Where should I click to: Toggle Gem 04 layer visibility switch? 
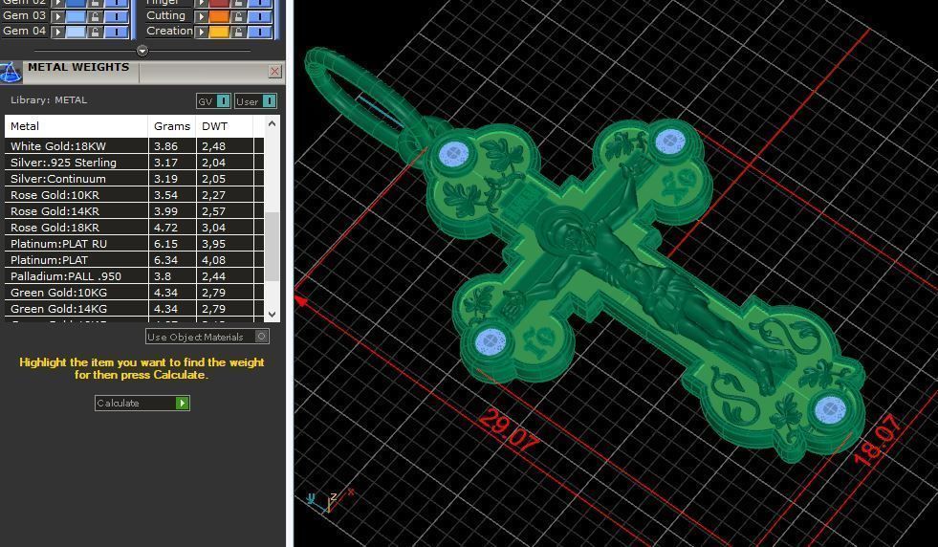tap(117, 32)
